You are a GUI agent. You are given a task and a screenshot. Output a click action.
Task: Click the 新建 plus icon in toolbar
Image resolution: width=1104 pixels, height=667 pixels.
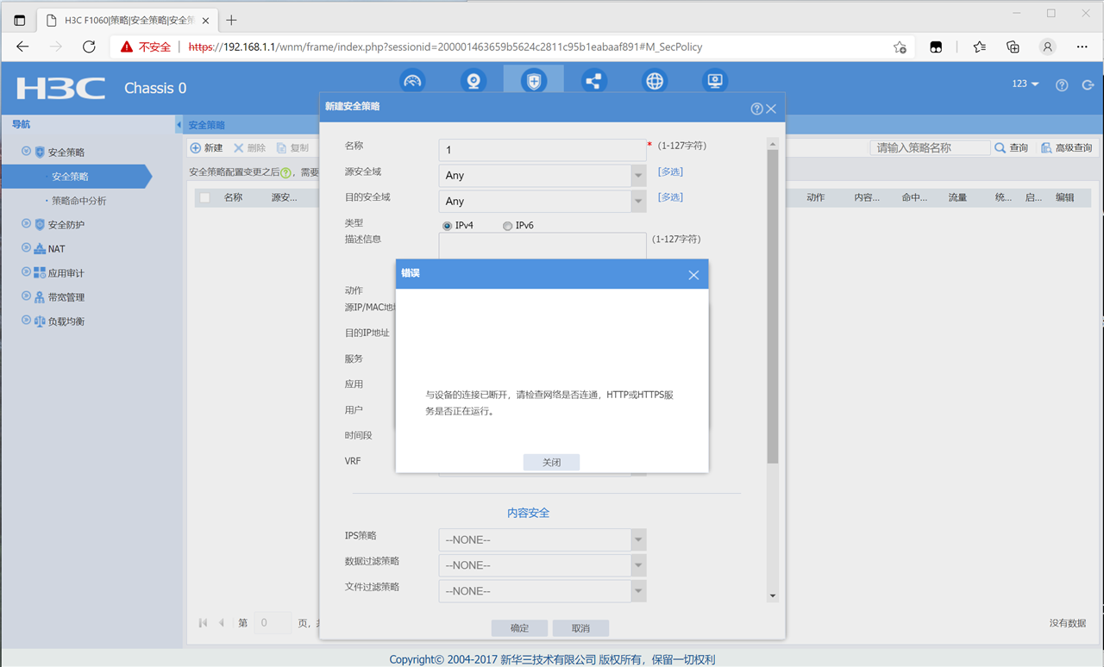(x=196, y=148)
